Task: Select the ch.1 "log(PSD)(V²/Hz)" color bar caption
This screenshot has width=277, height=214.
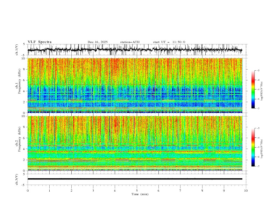Action: [x=262, y=91]
